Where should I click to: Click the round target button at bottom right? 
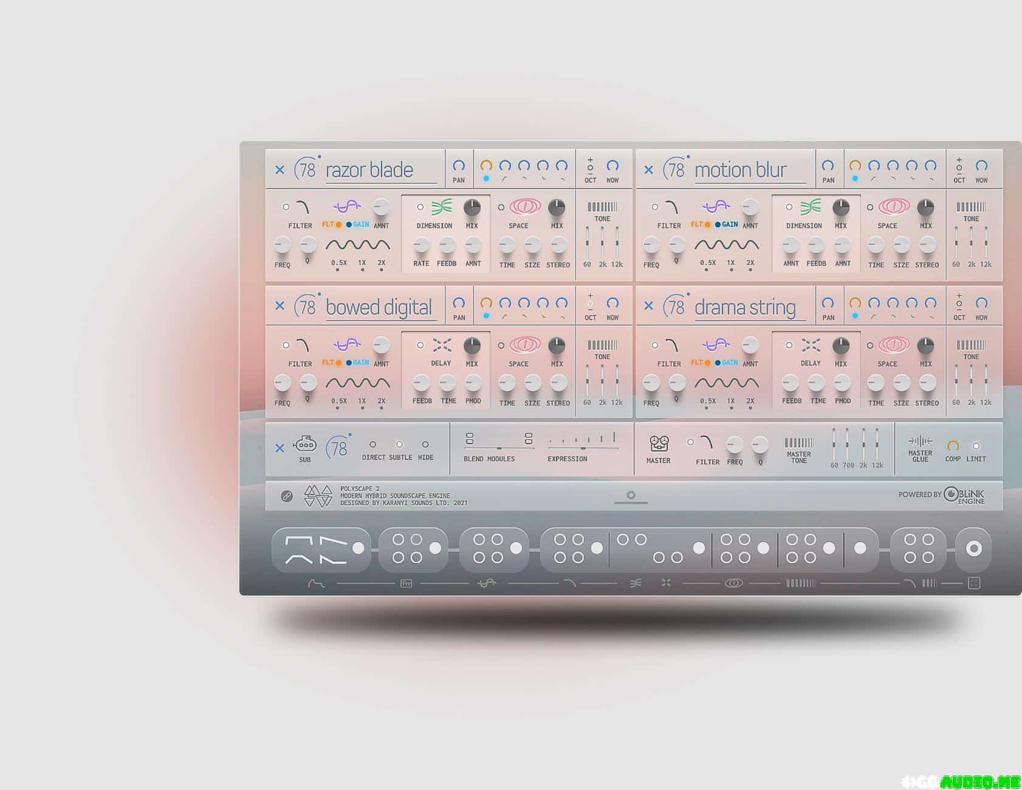973,549
